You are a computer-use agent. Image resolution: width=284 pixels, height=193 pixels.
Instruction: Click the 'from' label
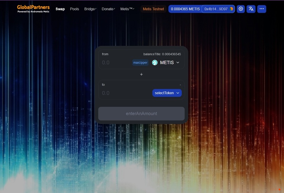105,54
